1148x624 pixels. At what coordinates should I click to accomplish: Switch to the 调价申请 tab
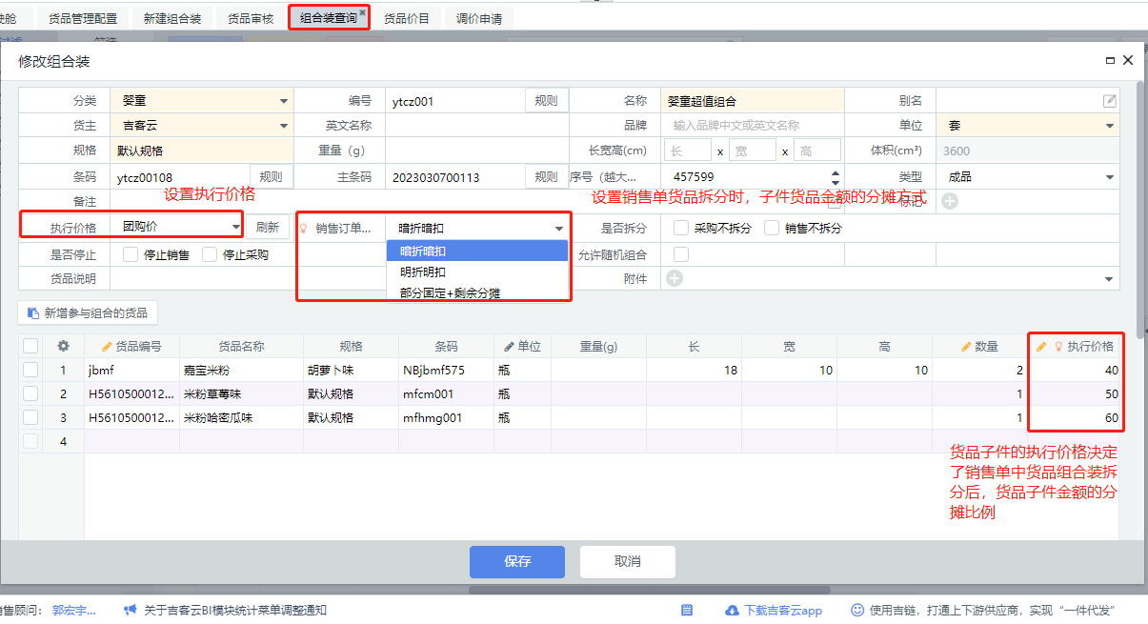pyautogui.click(x=479, y=18)
